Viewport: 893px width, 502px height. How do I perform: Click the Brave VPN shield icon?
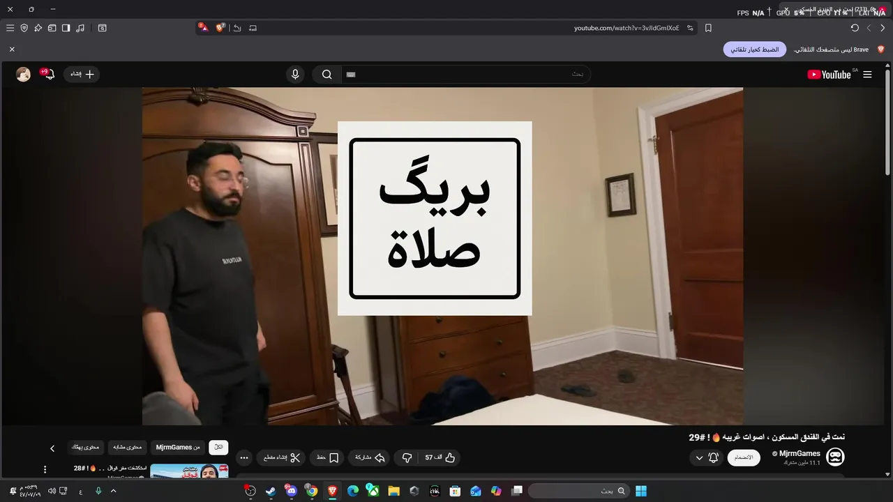[x=24, y=28]
